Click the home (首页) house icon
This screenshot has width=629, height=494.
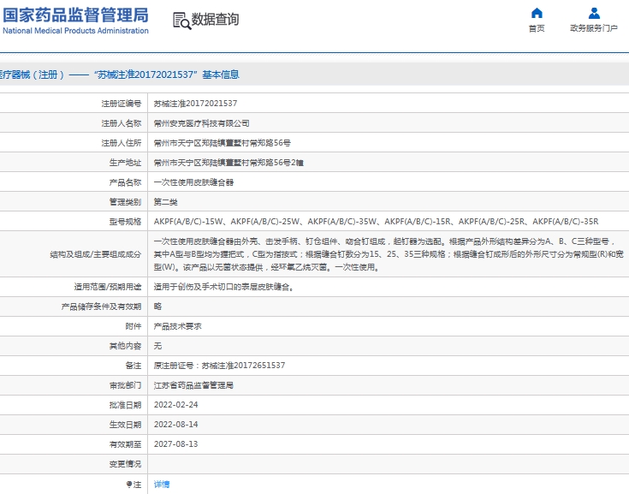tap(537, 13)
